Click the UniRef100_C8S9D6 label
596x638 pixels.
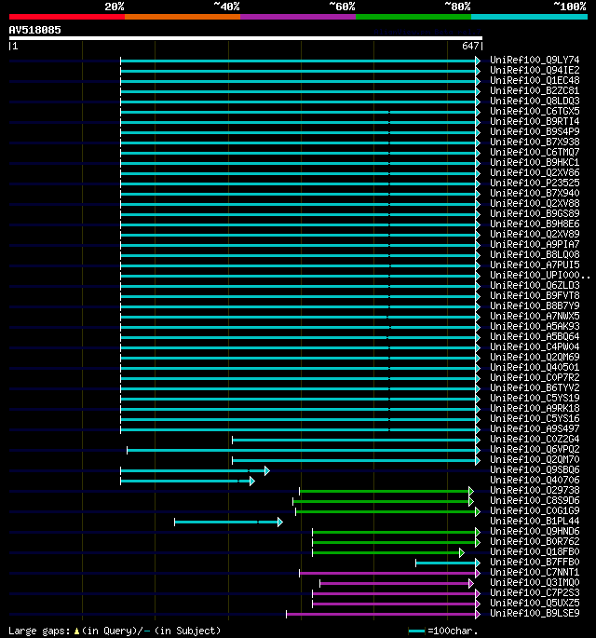(535, 500)
